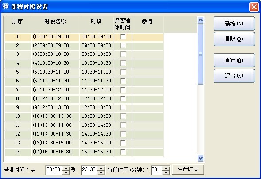
Task: Click 新增 (A) to add a slot
Action: [234, 23]
